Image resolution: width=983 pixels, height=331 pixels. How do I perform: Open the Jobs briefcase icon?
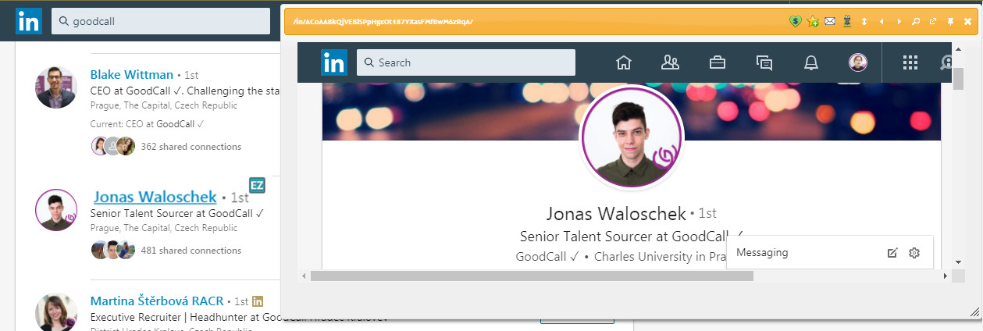pos(718,62)
